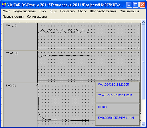Click the scrollbar up arrow
This screenshot has width=147, height=128.
pyautogui.click(x=143, y=22)
